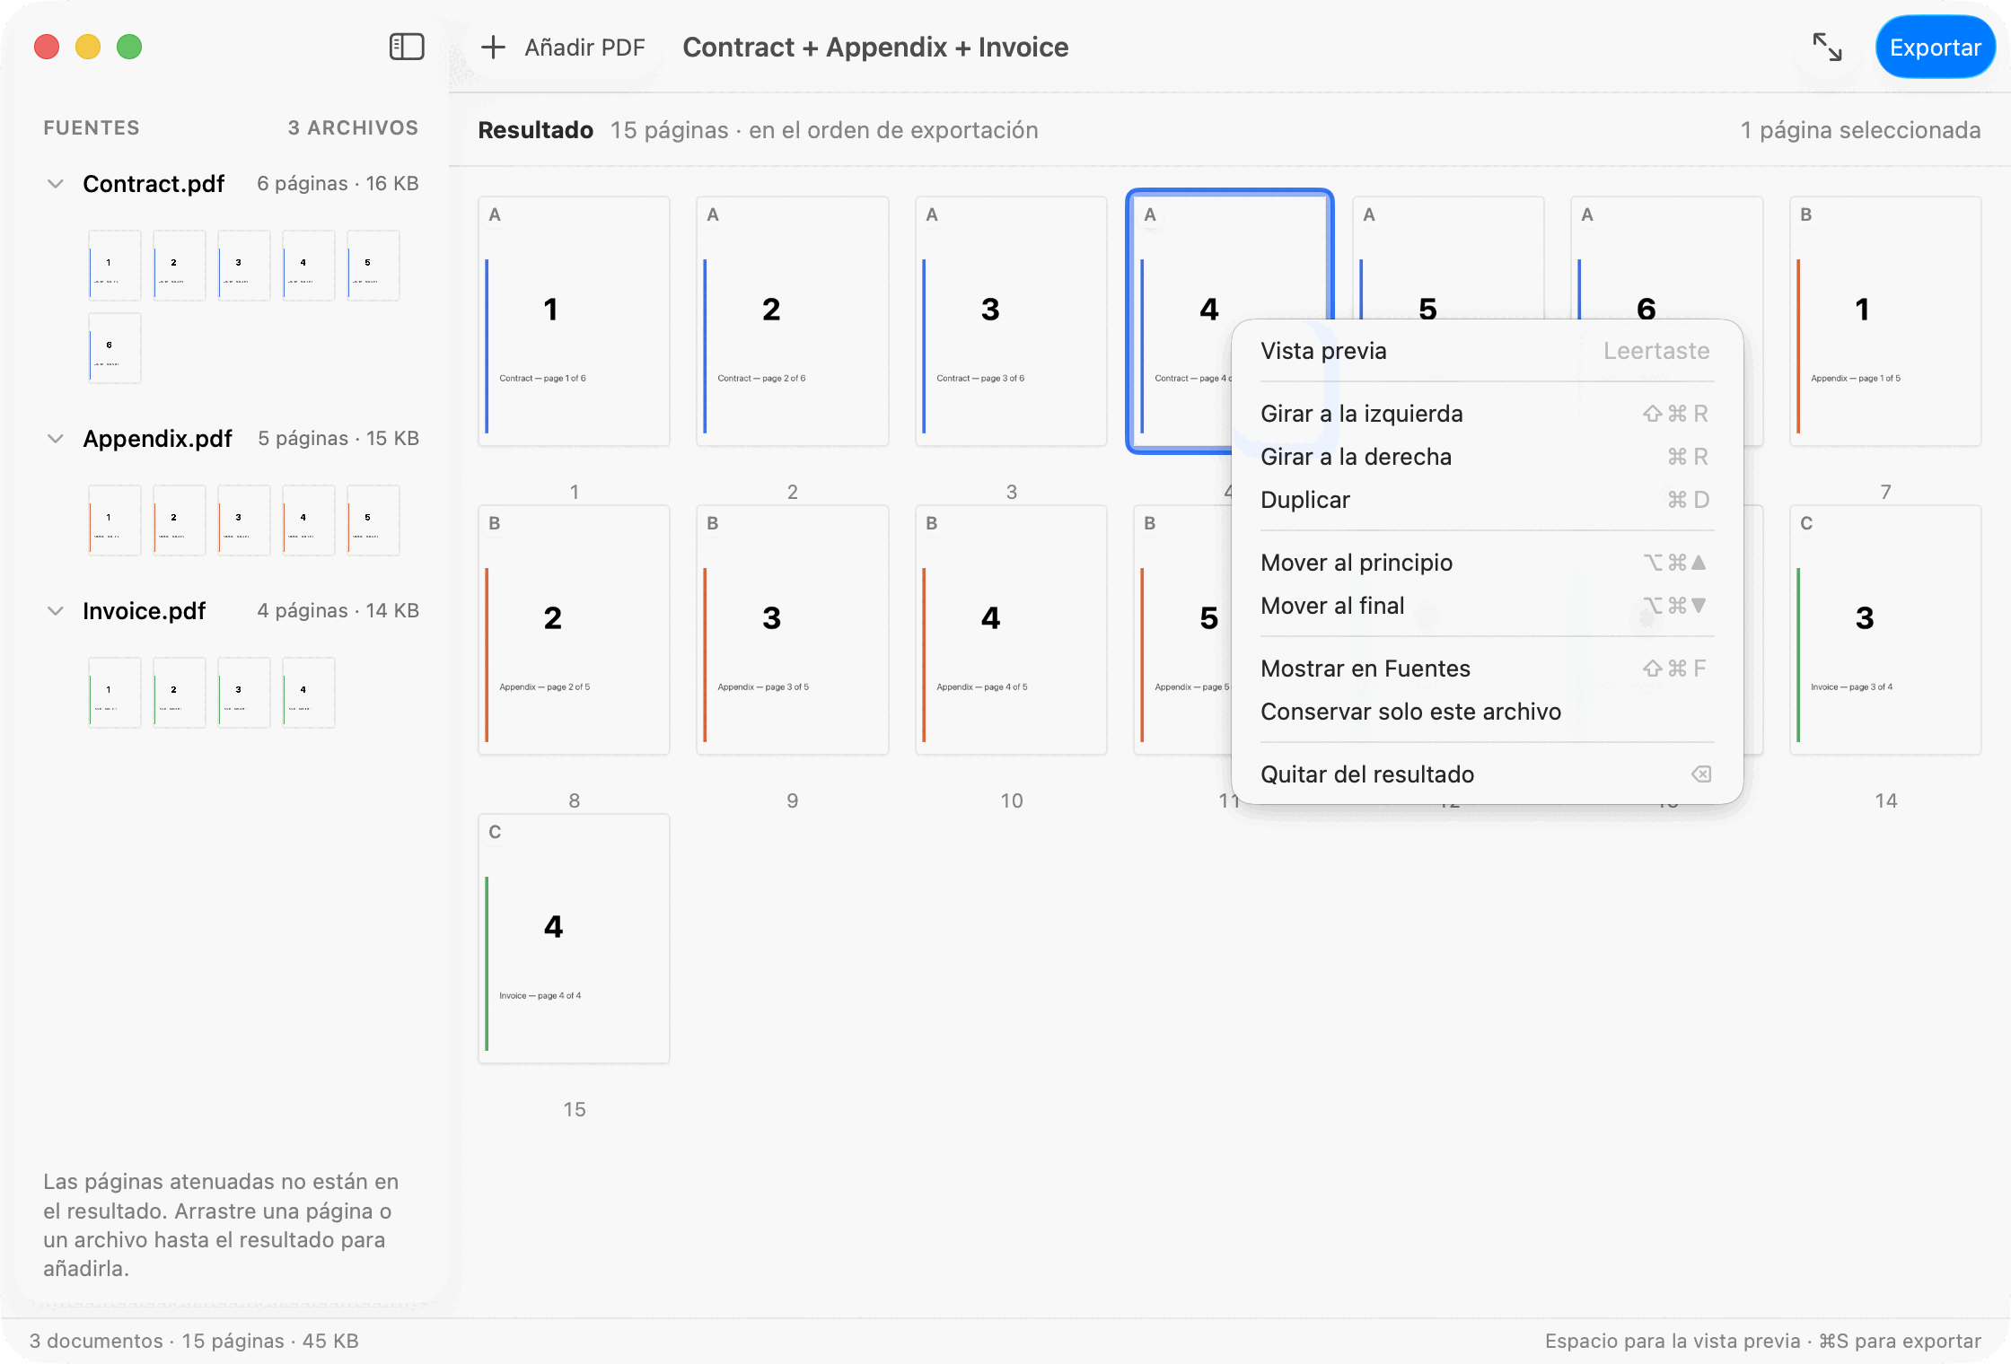The width and height of the screenshot is (2011, 1364).
Task: Toggle the sidebar panel icon
Action: (x=407, y=47)
